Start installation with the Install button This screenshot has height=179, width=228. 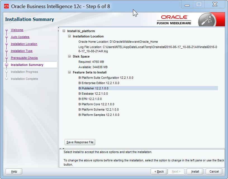coord(195,171)
